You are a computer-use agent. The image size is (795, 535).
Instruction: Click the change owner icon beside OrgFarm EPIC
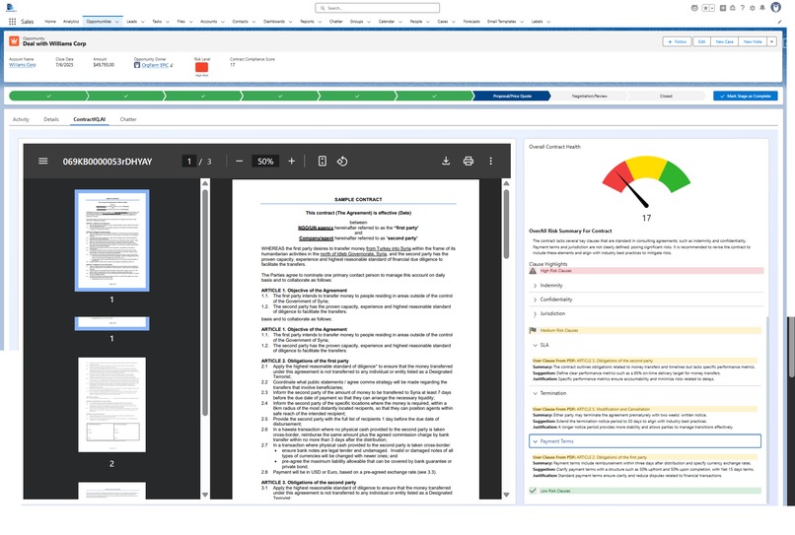(x=172, y=65)
